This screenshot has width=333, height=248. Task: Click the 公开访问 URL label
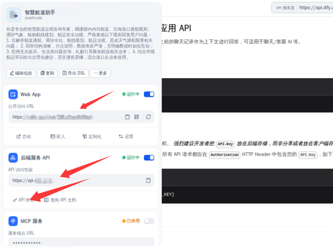21,106
